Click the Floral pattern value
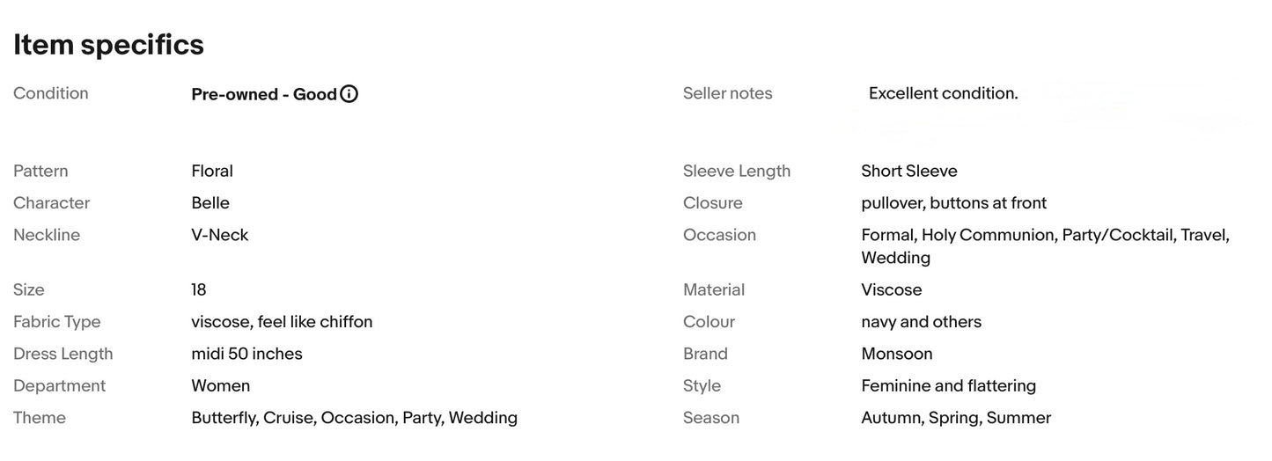1272x461 pixels. coord(212,171)
